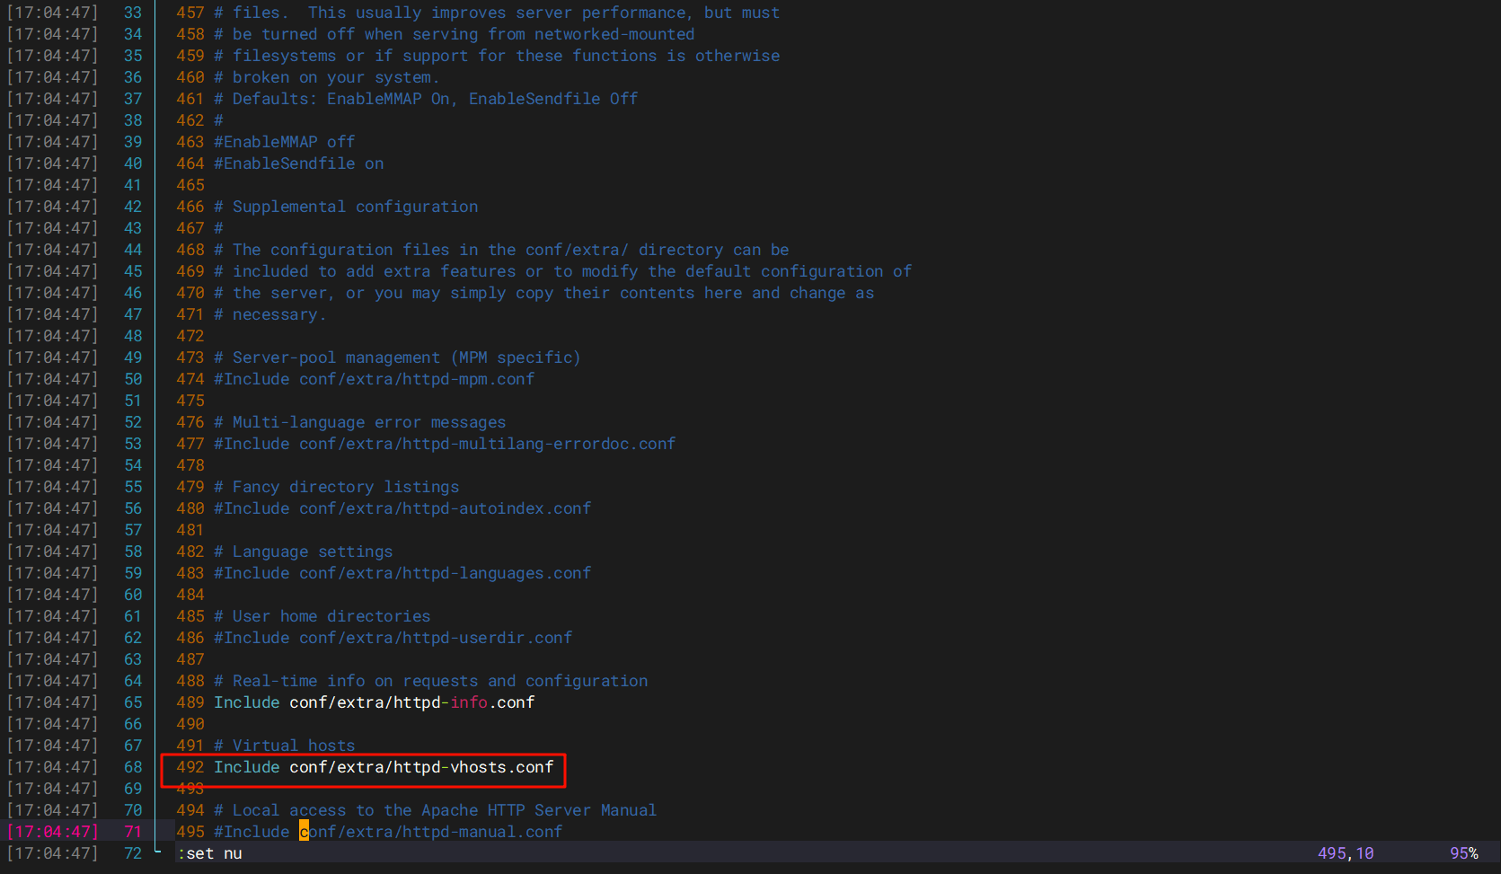Viewport: 1501px width, 874px height.
Task: Click vim line number 472
Action: pos(190,336)
